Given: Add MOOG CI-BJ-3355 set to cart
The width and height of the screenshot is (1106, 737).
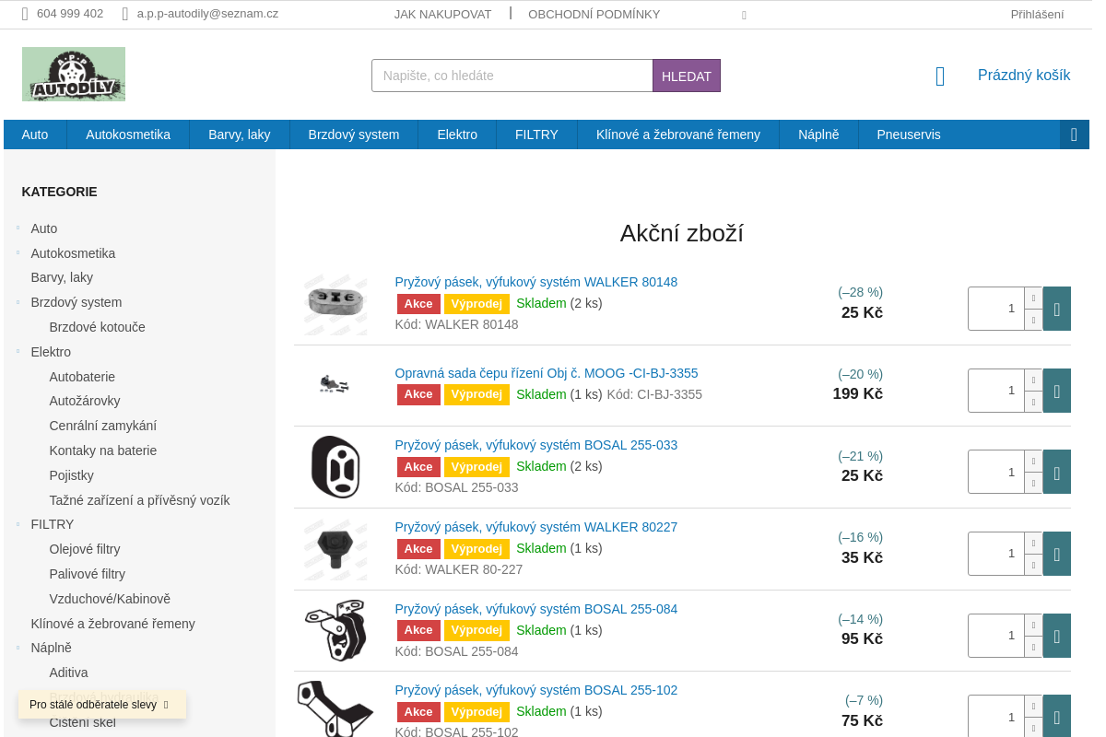Looking at the screenshot, I should tap(1056, 391).
